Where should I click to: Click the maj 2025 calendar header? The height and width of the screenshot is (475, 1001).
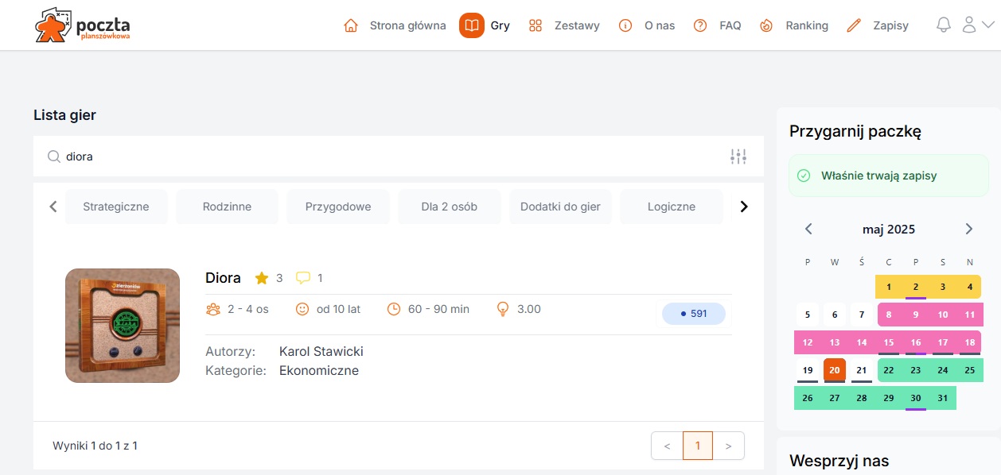pyautogui.click(x=889, y=230)
